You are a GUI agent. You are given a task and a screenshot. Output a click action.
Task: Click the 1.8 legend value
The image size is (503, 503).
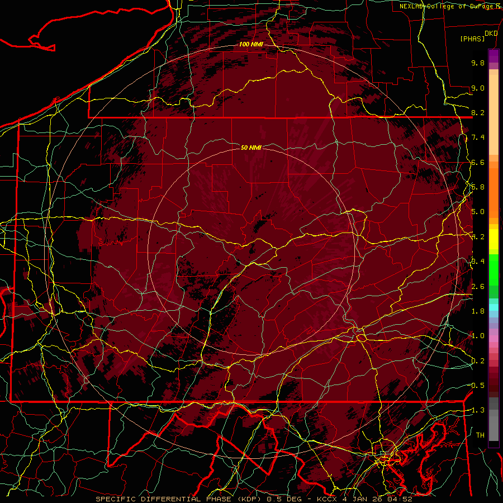click(x=478, y=311)
